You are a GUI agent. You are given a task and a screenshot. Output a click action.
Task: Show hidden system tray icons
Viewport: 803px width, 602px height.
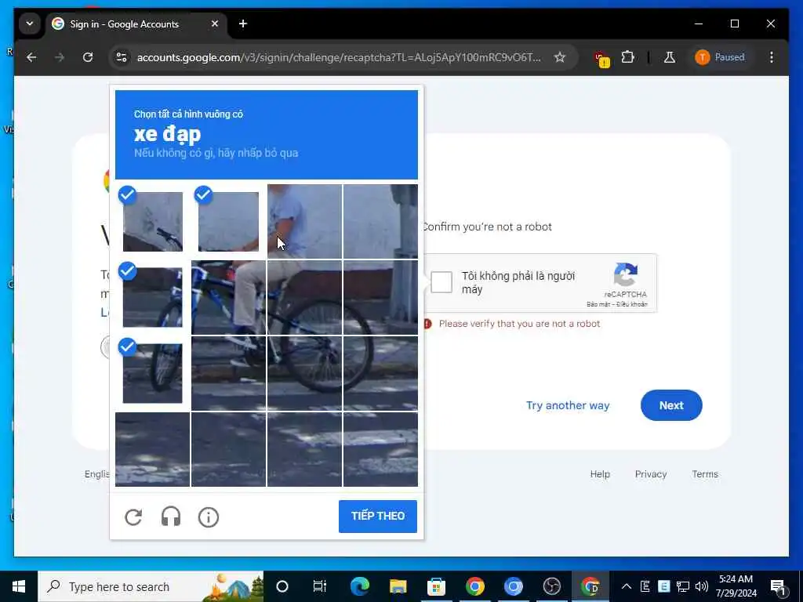click(x=627, y=586)
